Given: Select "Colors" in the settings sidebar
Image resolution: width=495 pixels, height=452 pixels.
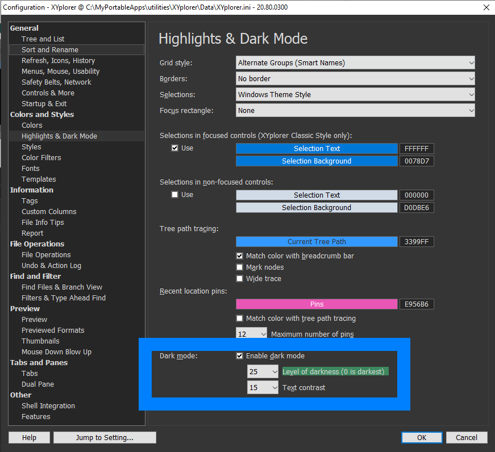Looking at the screenshot, I should (x=31, y=125).
